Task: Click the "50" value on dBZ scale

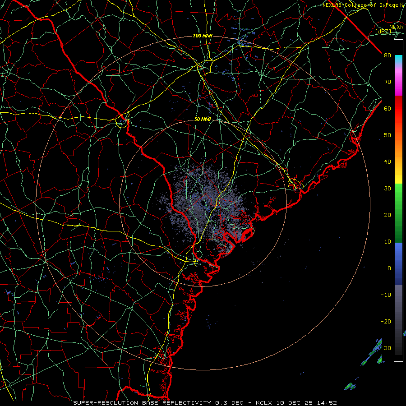Action: [x=388, y=135]
